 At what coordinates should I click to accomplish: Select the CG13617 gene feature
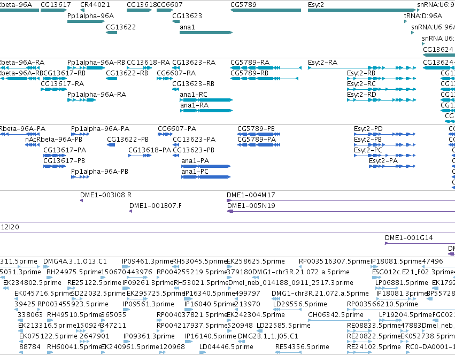(54, 10)
